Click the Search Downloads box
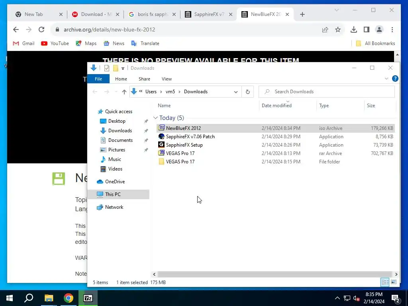408x306 pixels. pos(327,92)
